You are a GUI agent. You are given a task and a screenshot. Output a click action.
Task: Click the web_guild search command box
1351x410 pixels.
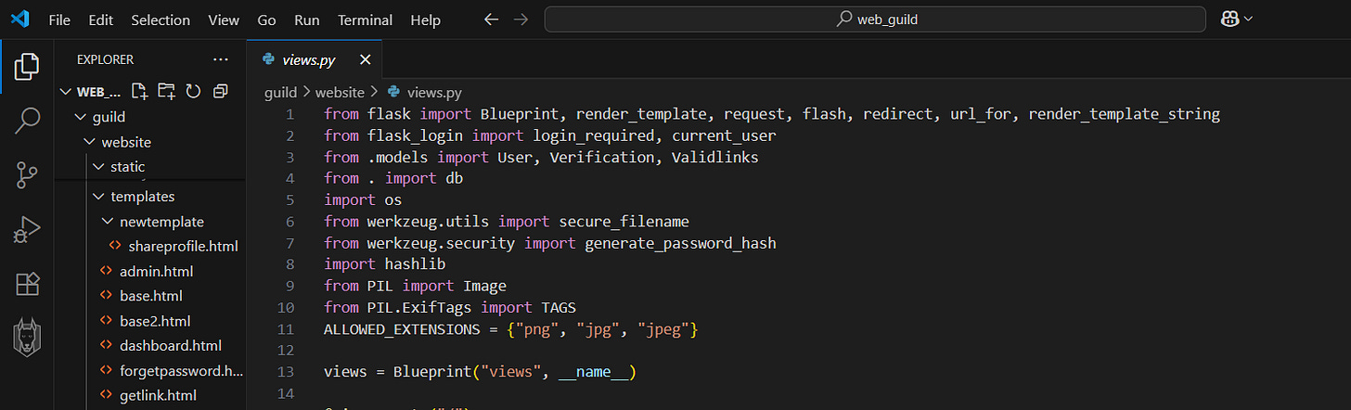874,19
